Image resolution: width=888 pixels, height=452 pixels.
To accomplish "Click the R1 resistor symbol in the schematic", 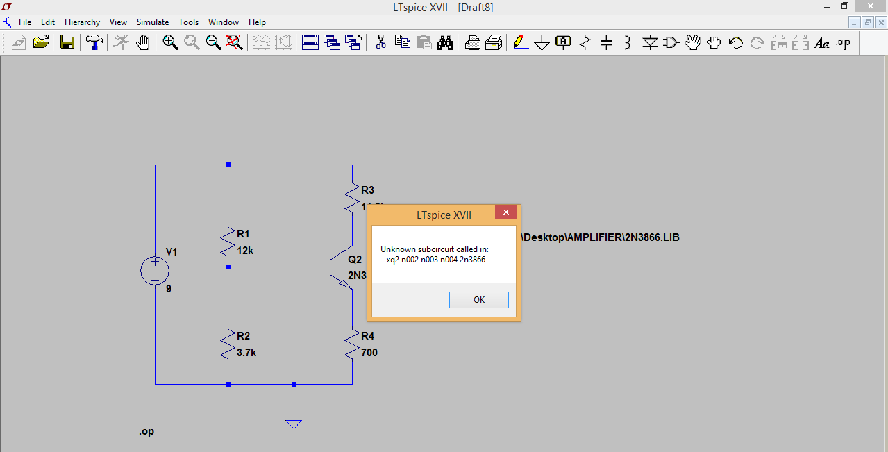I will [228, 243].
